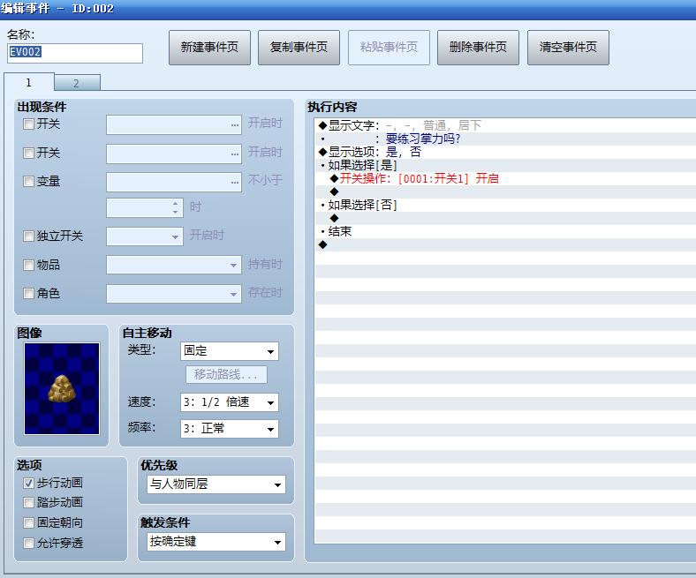Select the 显示选项: 是, 否 command
This screenshot has width=696, height=578.
[x=505, y=152]
